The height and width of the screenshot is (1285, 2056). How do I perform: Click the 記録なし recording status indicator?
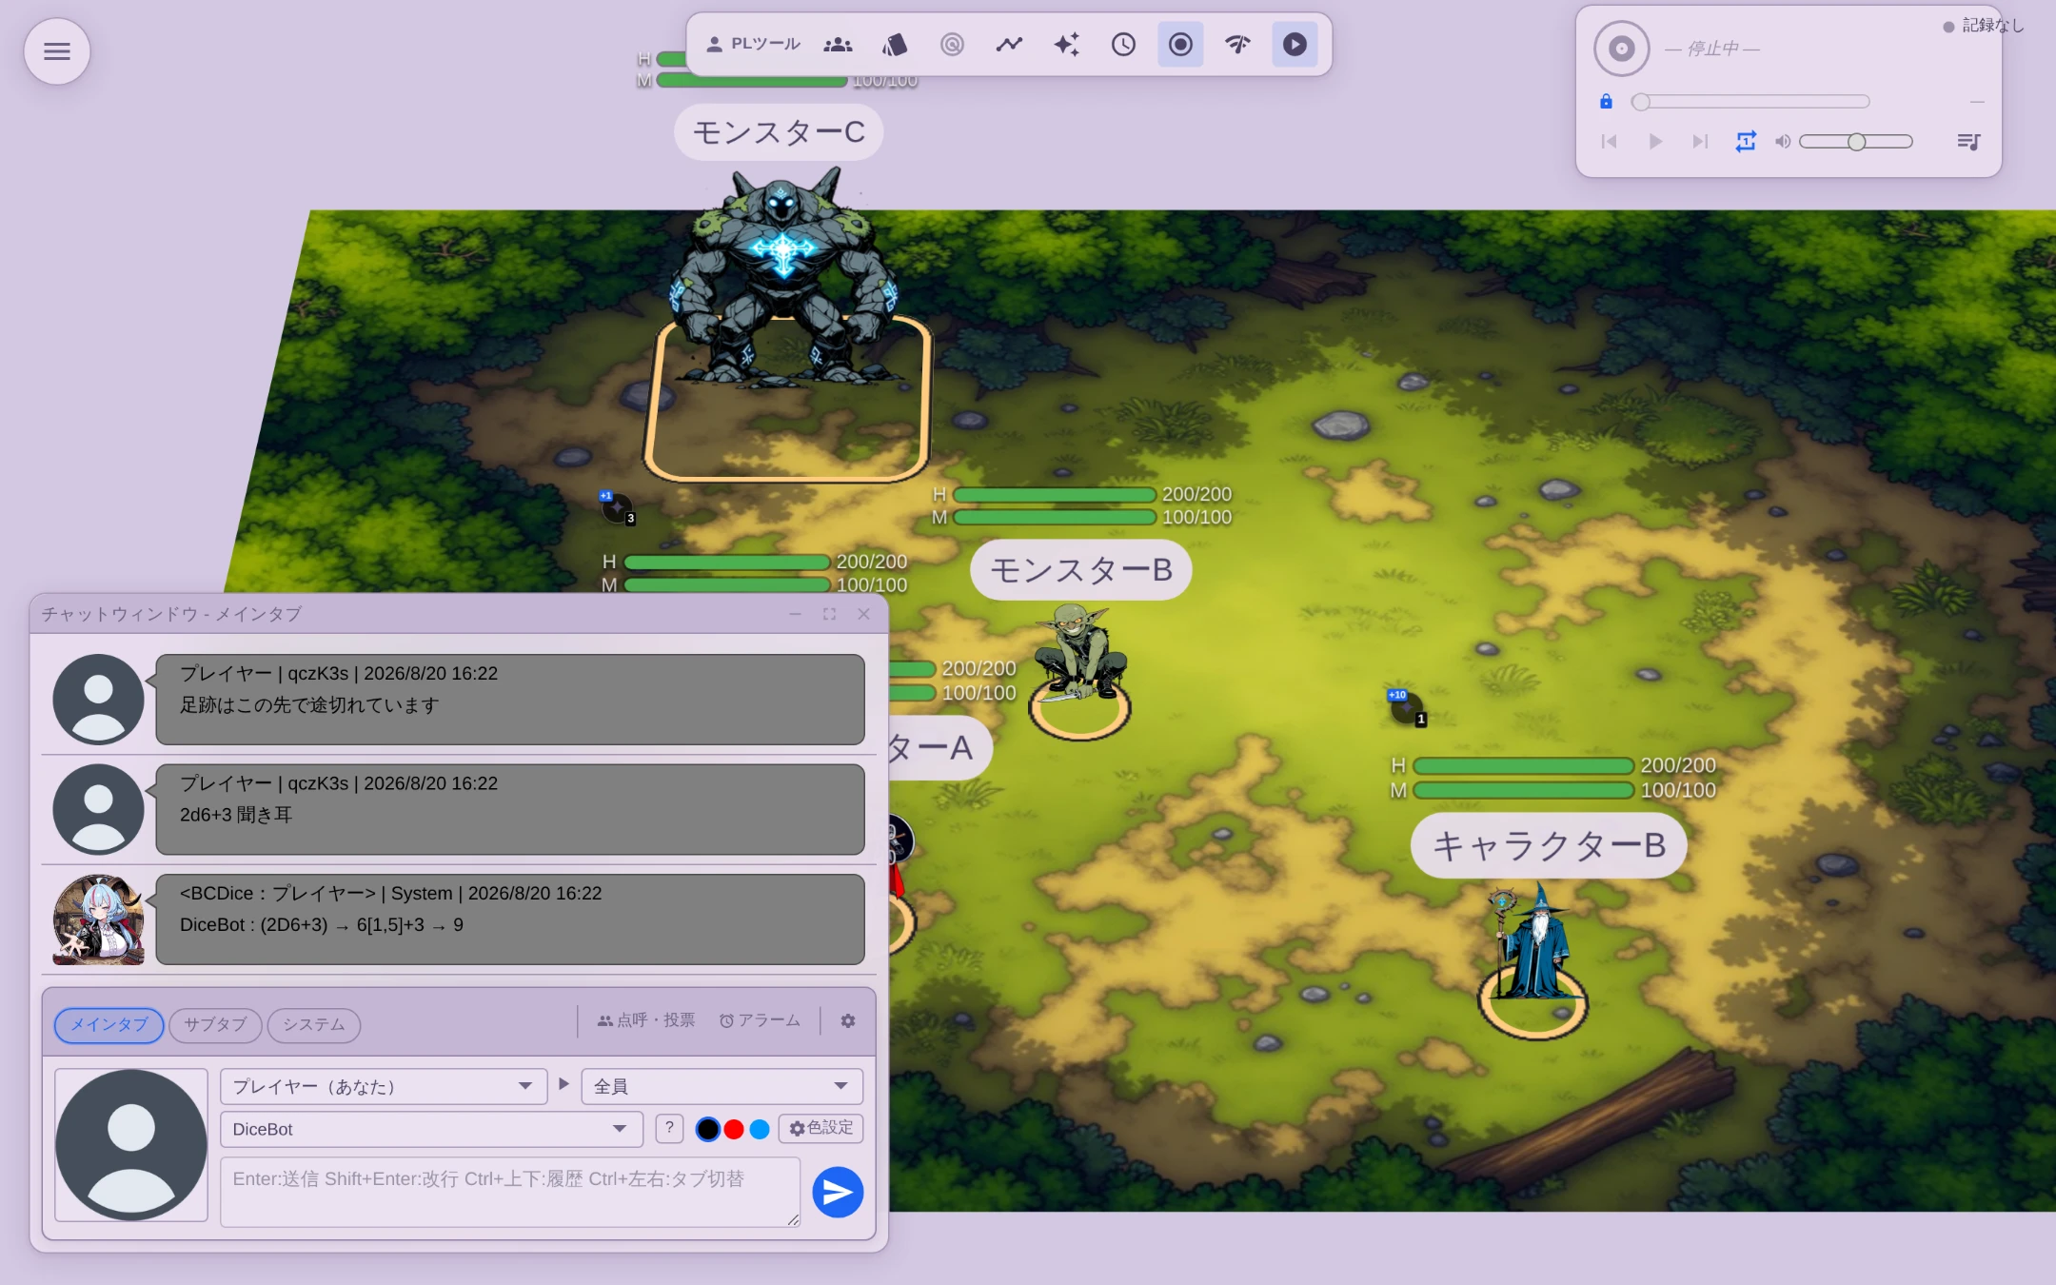coord(1984,26)
